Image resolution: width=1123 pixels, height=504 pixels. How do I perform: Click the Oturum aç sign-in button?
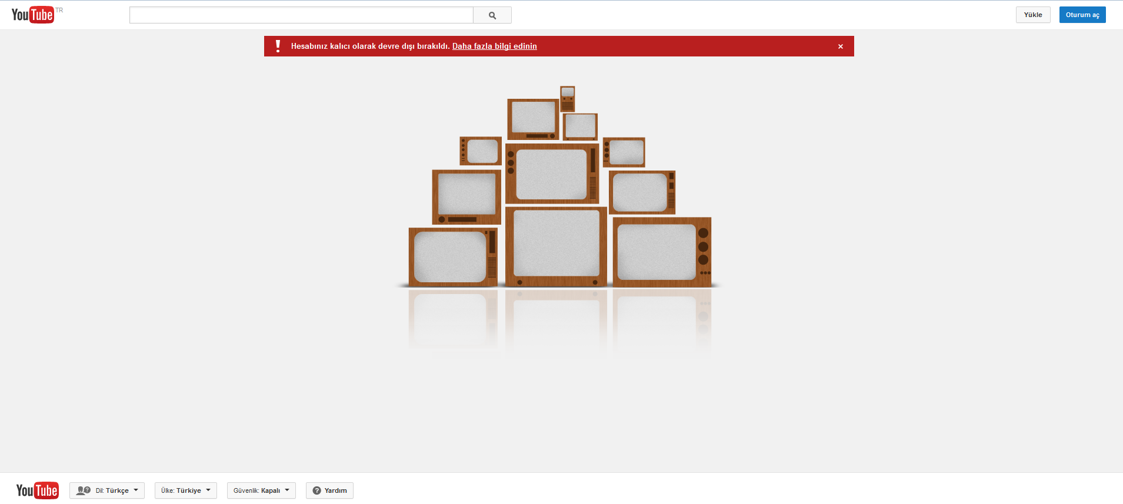(x=1082, y=15)
